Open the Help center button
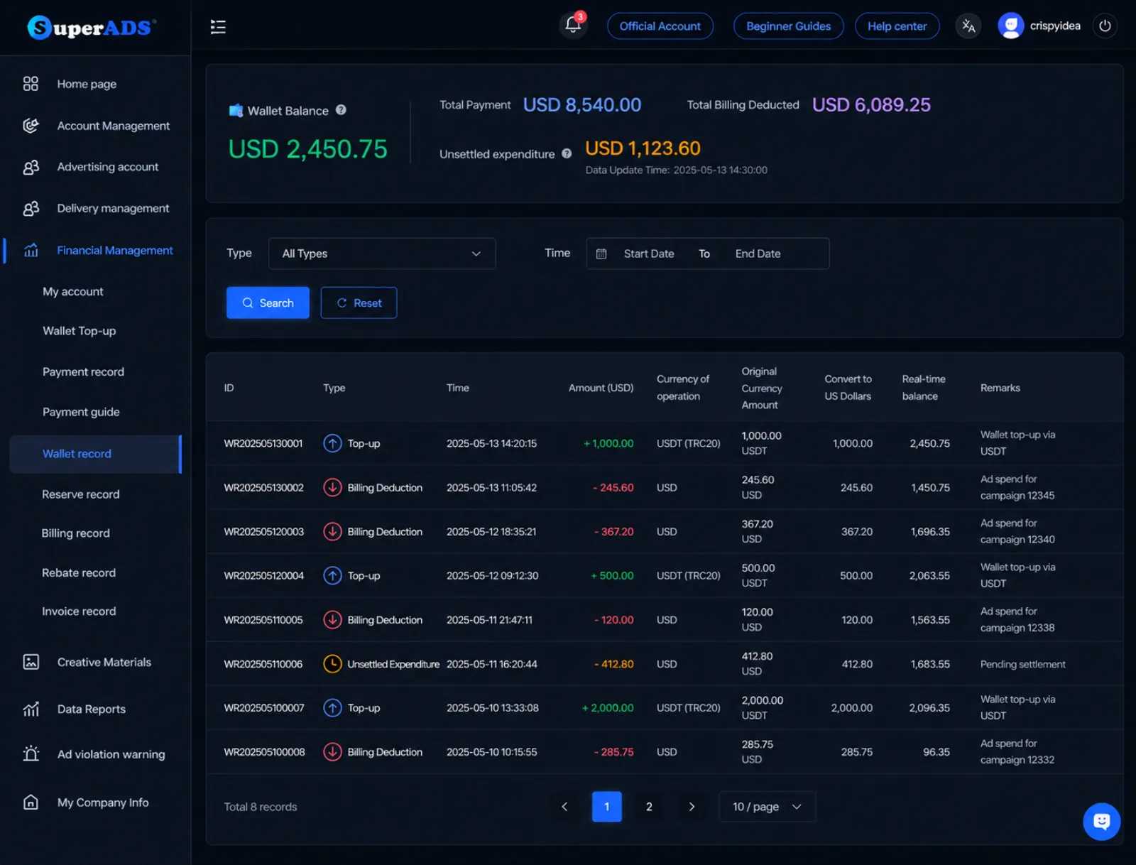The image size is (1136, 865). tap(897, 26)
